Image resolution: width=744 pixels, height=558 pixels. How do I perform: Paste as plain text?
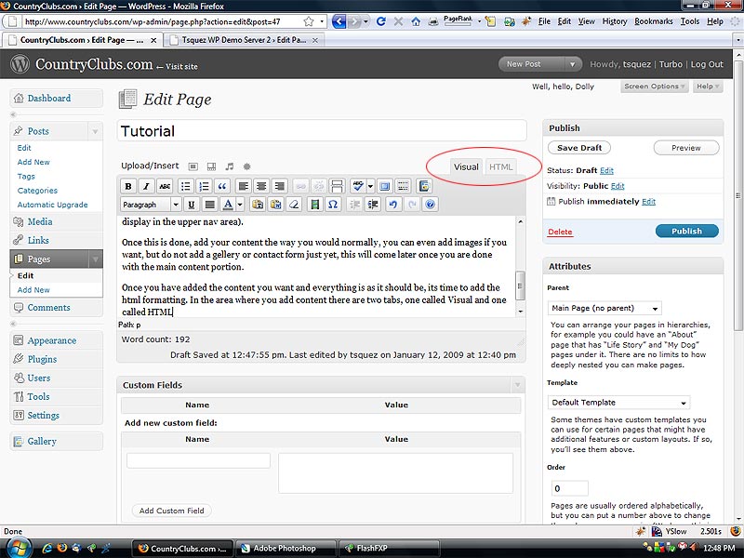click(x=258, y=205)
